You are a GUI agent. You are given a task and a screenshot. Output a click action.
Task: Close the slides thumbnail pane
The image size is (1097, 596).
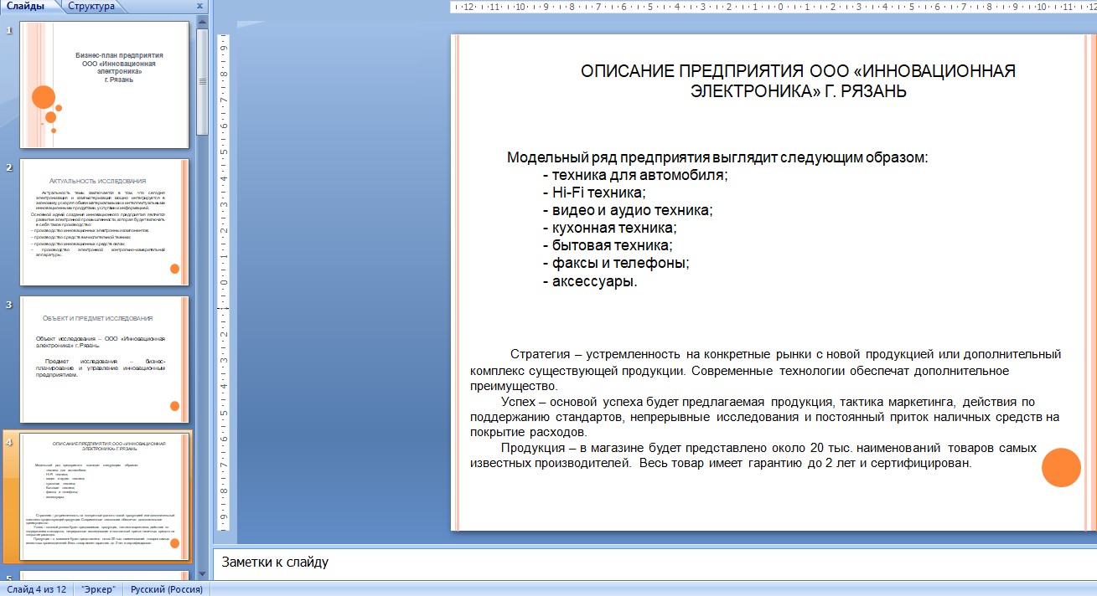[199, 7]
